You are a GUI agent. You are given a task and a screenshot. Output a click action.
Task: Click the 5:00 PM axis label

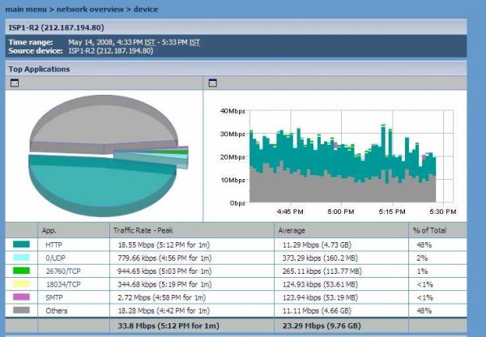pyautogui.click(x=341, y=211)
